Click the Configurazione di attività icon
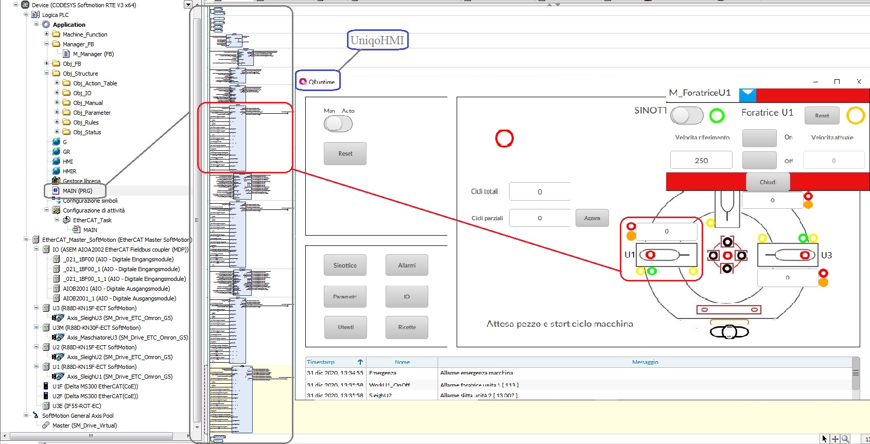 coord(56,210)
